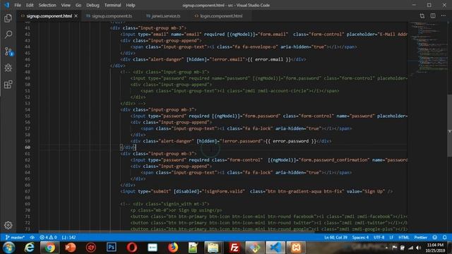Click the vertical editor scrollbar
Viewport: 452px width, 254px height.
[x=449, y=126]
